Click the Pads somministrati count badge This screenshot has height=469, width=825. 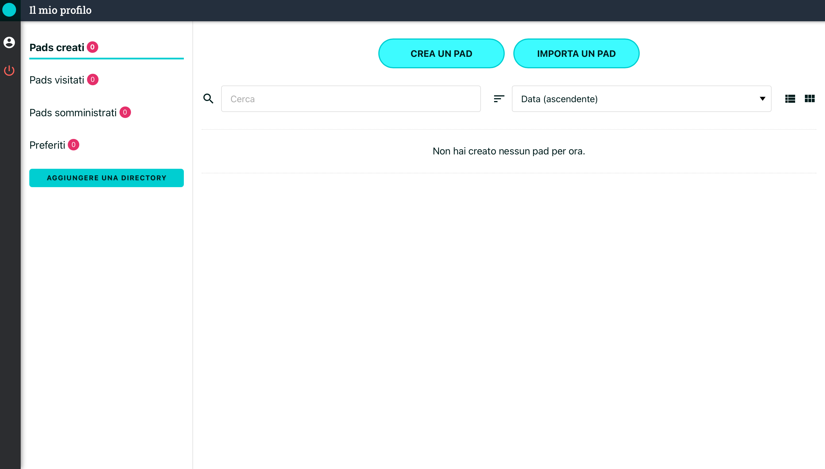click(125, 112)
